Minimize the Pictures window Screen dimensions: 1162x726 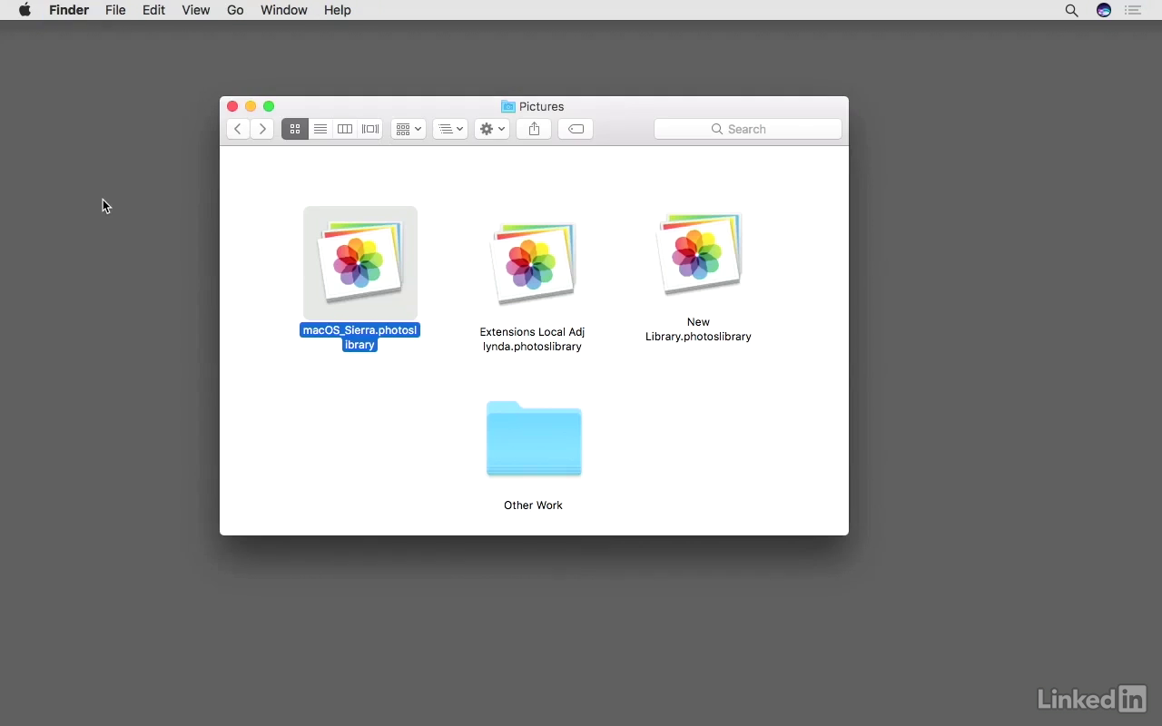pyautogui.click(x=251, y=106)
